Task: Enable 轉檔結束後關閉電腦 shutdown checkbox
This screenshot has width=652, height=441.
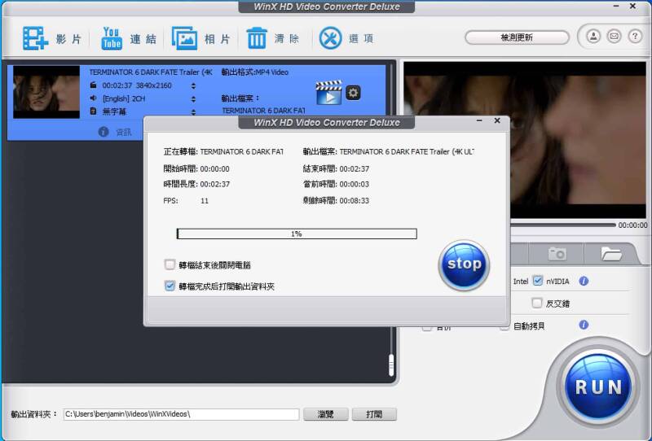Action: tap(170, 264)
